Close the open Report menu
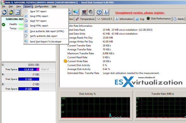 click(x=28, y=7)
